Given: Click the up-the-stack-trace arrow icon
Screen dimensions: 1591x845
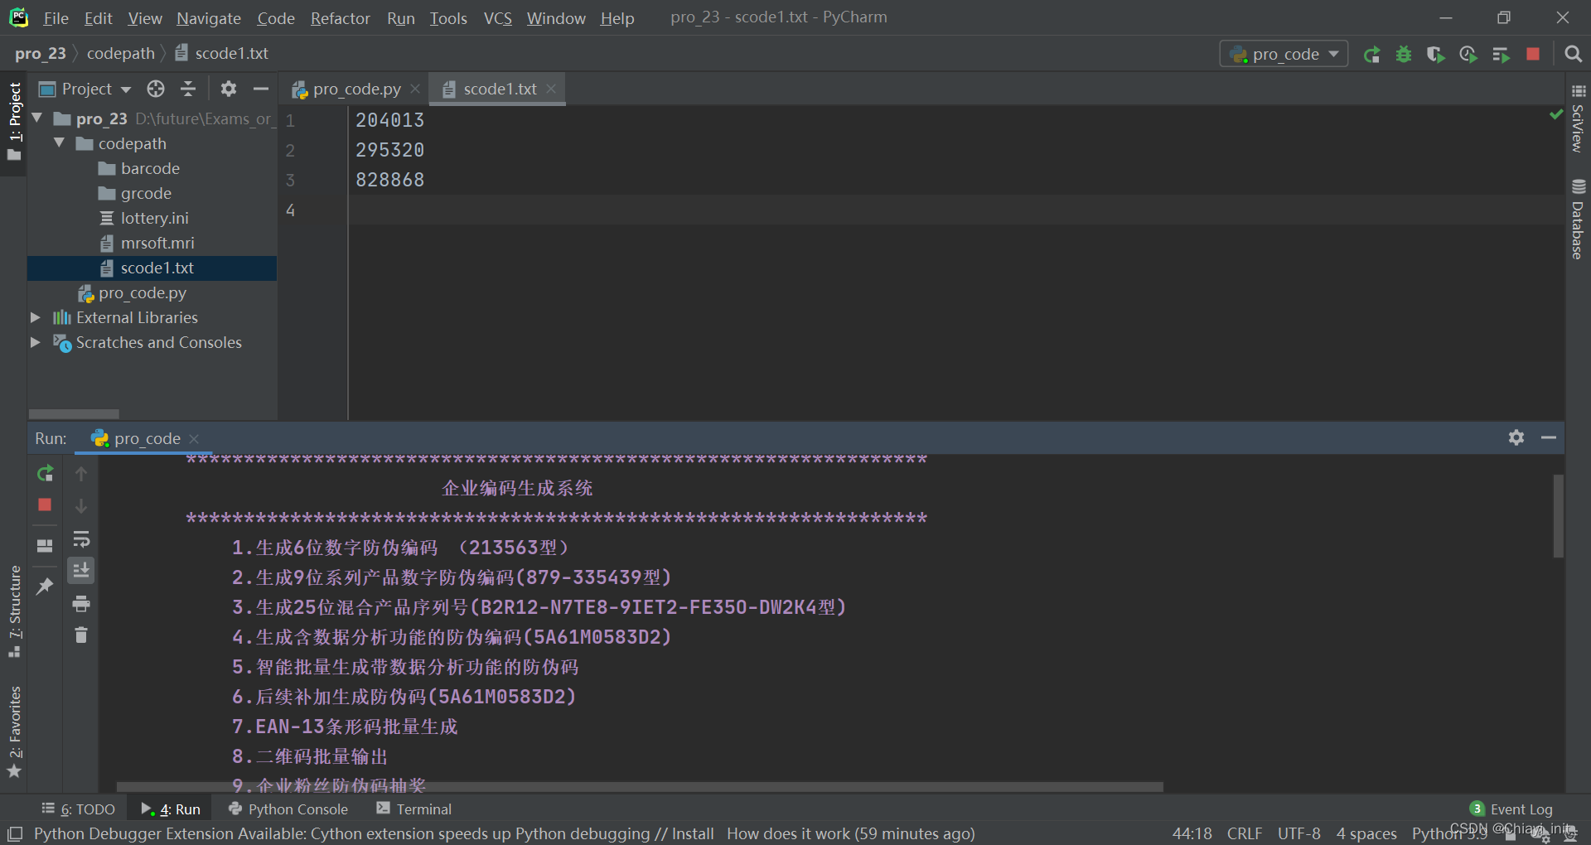Looking at the screenshot, I should [81, 473].
